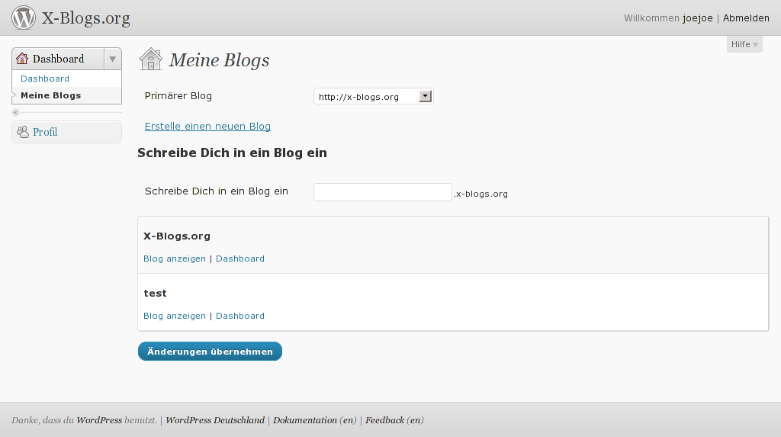The image size is (781, 437).
Task: Open Dashboard link under test blog
Action: point(240,316)
